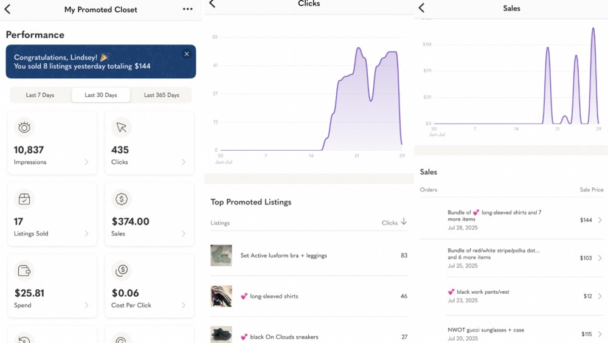The width and height of the screenshot is (608, 343).
Task: Expand the Impressions card chevron
Action: [86, 162]
